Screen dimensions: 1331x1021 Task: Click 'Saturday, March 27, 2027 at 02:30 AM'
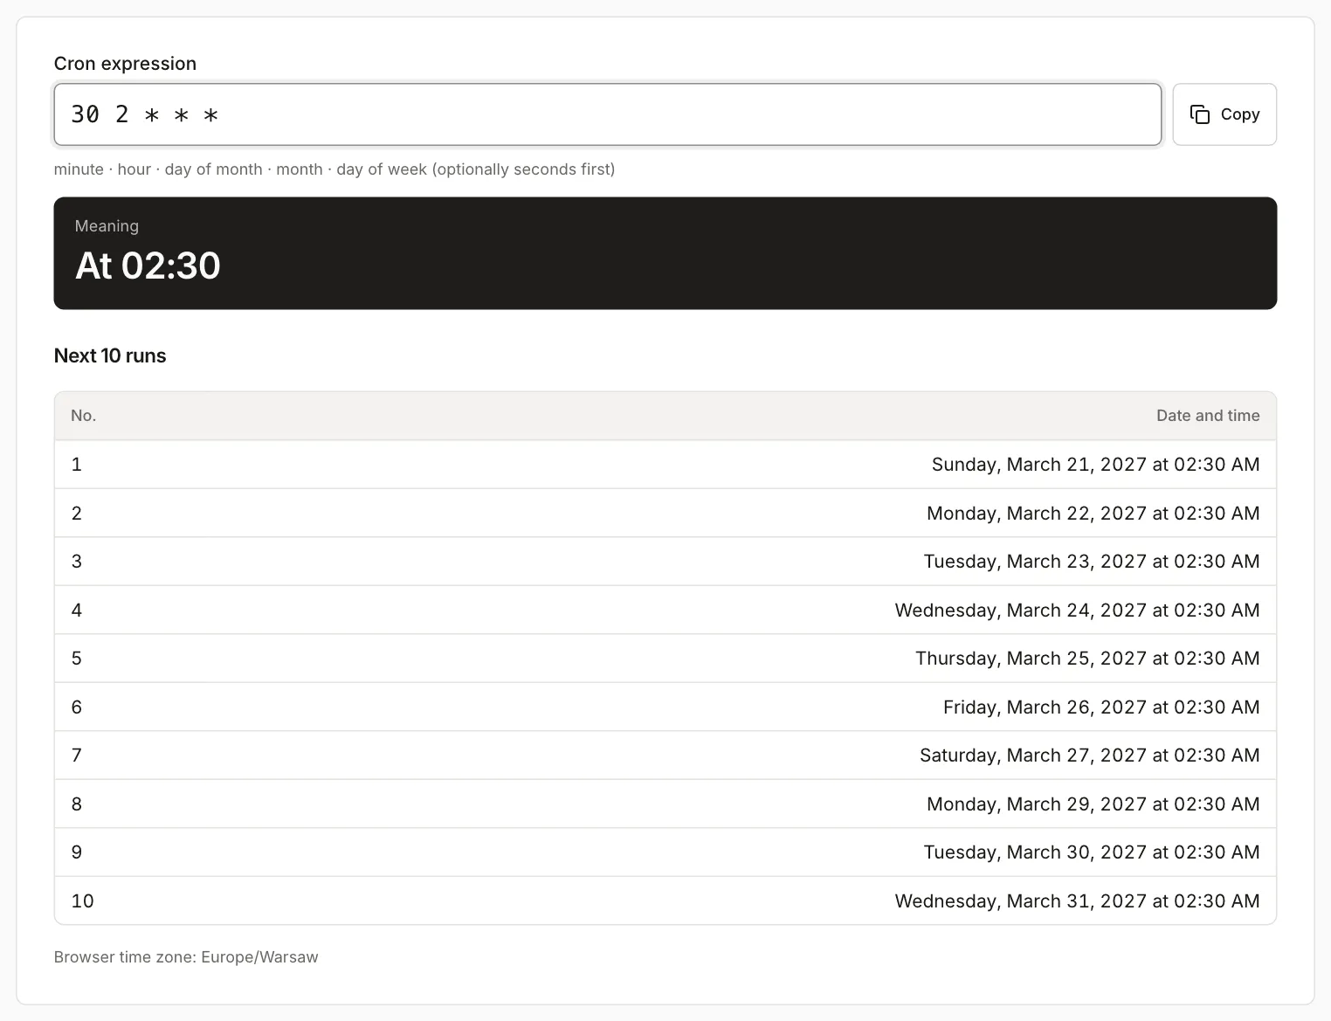tap(1089, 755)
